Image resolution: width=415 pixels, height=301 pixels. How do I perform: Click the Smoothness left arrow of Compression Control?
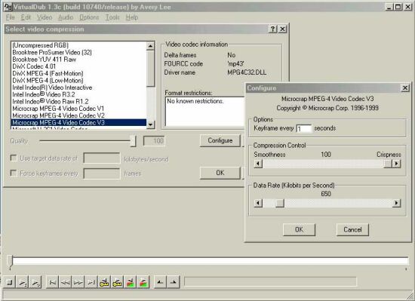click(258, 164)
